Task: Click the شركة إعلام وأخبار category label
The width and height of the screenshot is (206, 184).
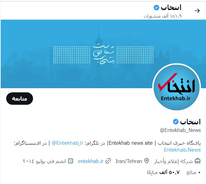Action: click(173, 161)
